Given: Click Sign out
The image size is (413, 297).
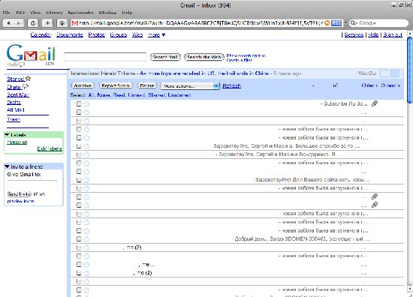Looking at the screenshot, I should pos(393,34).
